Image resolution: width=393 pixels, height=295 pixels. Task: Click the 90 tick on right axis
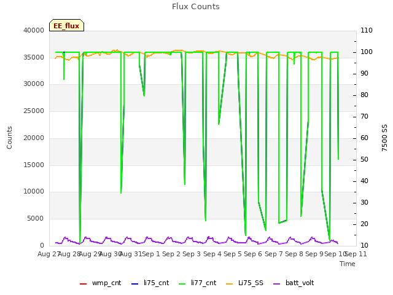click(364, 74)
